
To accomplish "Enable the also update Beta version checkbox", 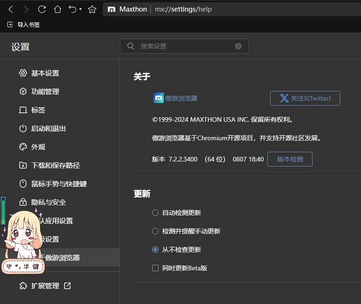I will pos(155,268).
